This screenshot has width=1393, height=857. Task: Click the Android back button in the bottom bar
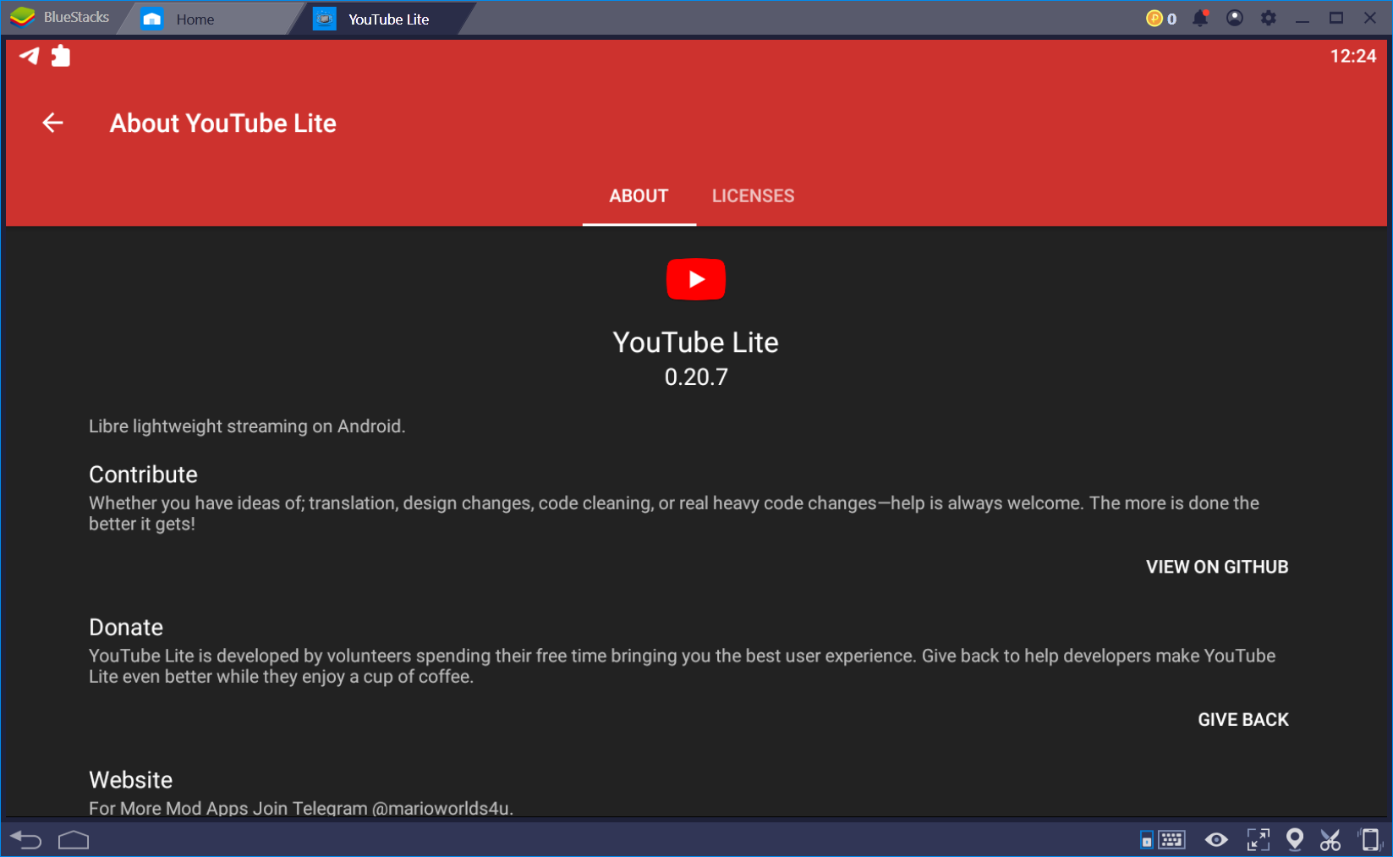tap(26, 839)
